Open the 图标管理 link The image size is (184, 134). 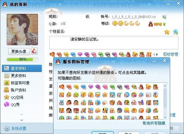(171, 54)
